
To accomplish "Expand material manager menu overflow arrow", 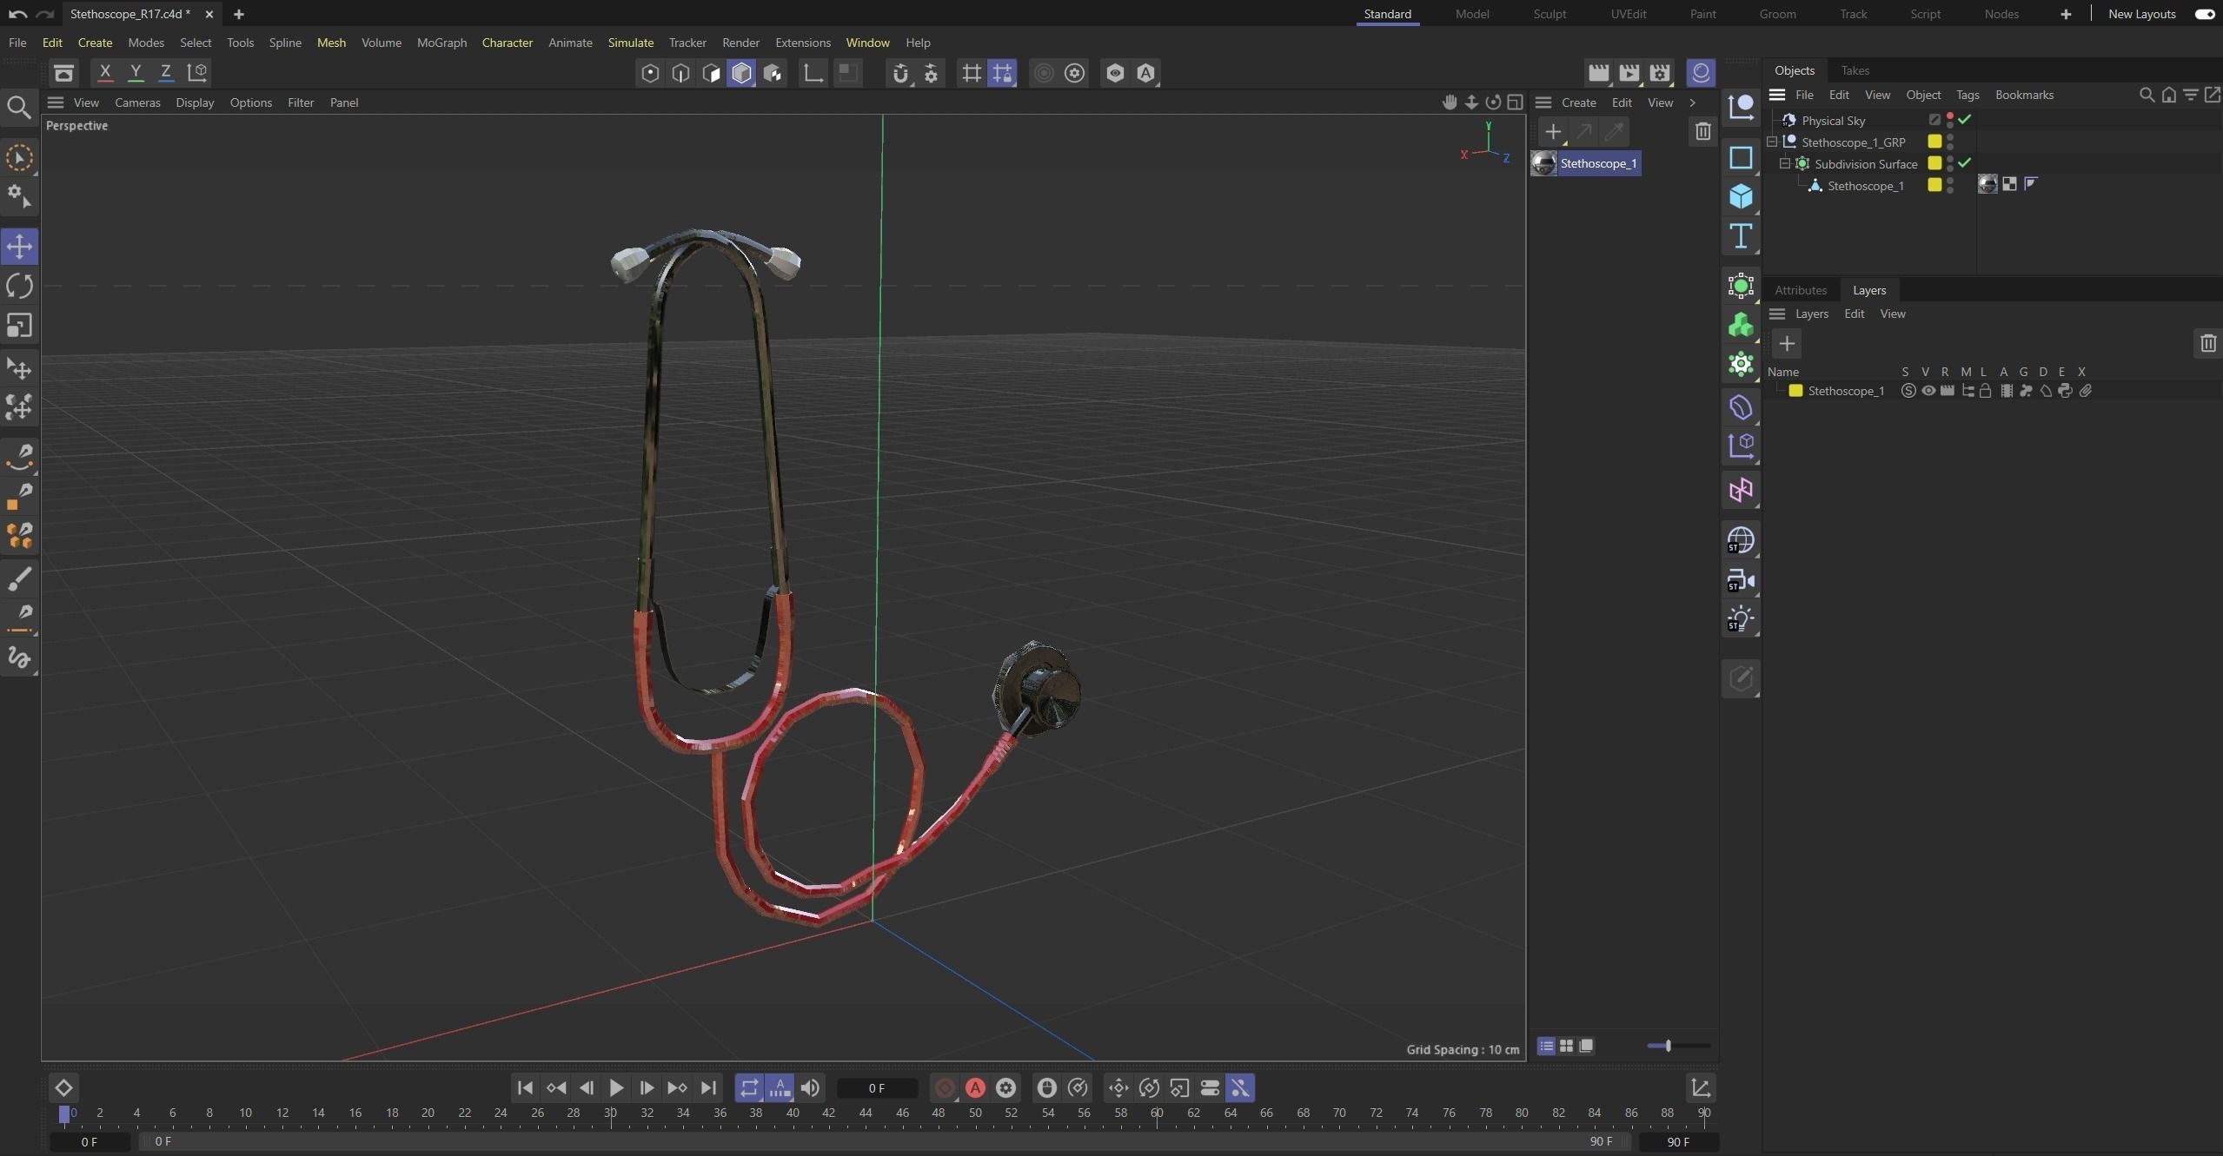I will point(1692,102).
